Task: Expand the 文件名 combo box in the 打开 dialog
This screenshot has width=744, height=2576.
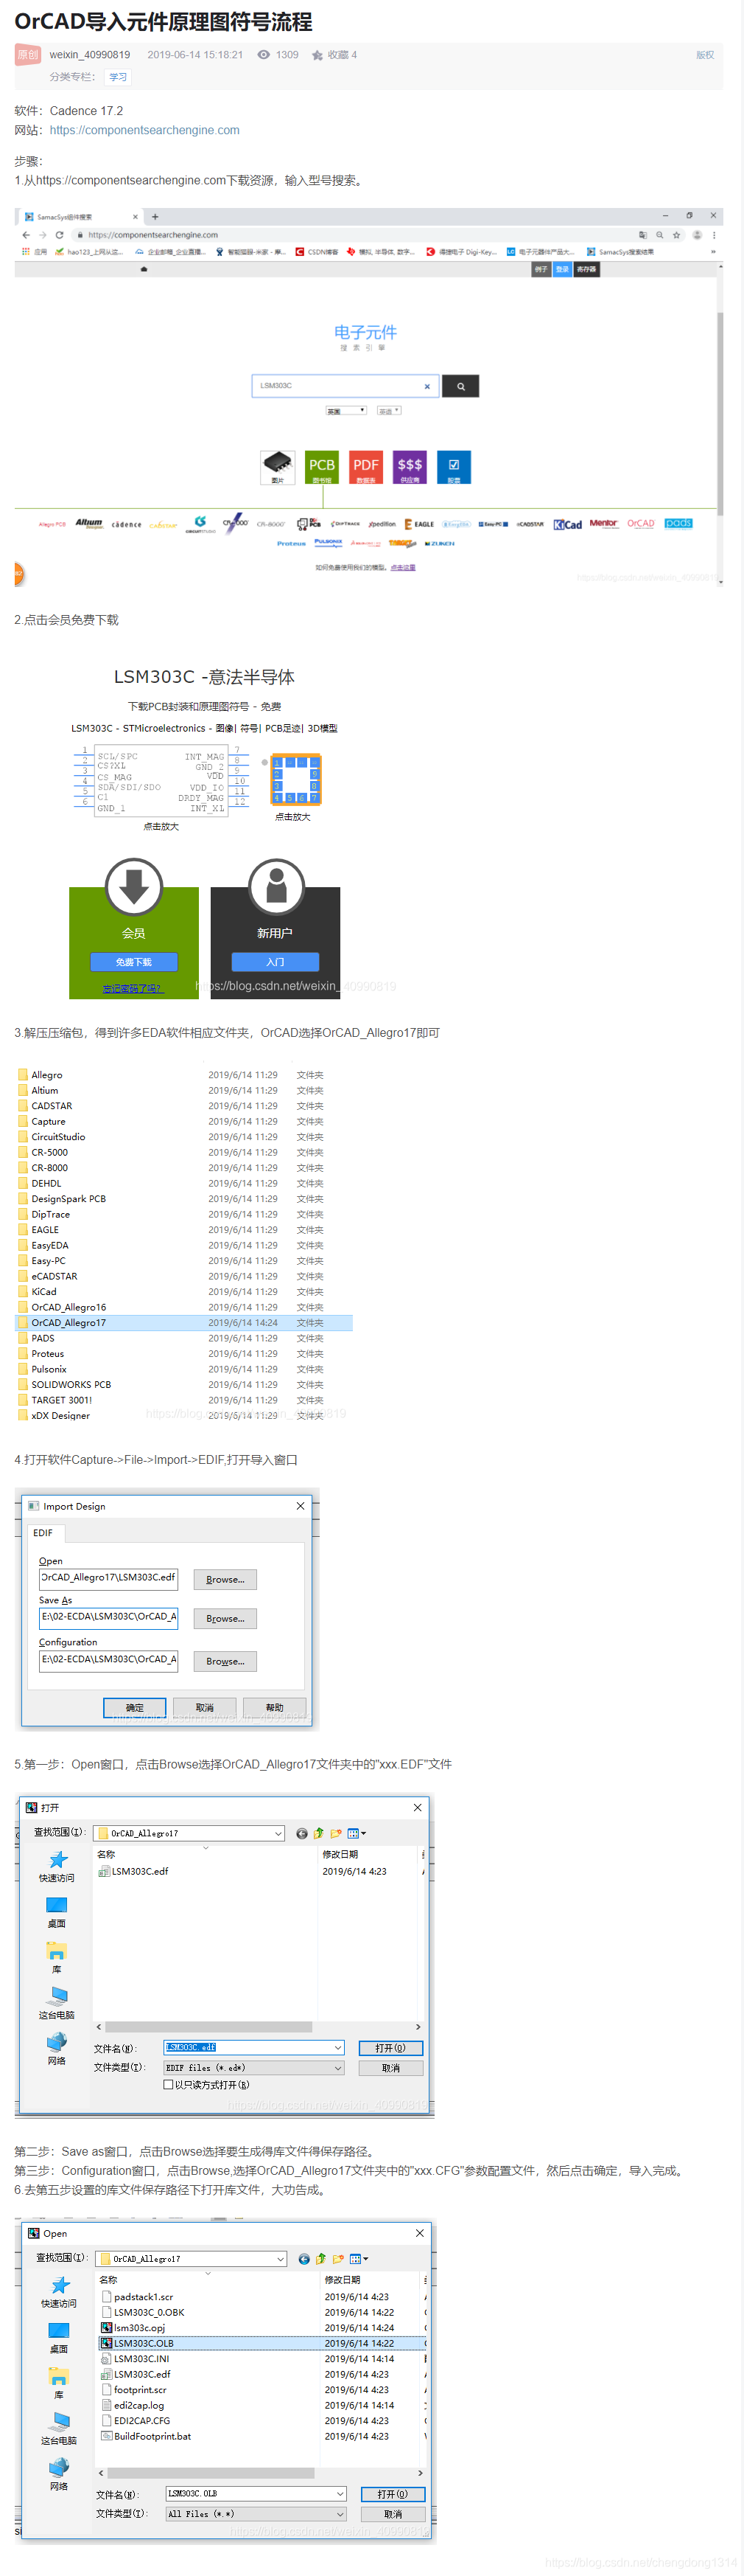Action: 337,2047
